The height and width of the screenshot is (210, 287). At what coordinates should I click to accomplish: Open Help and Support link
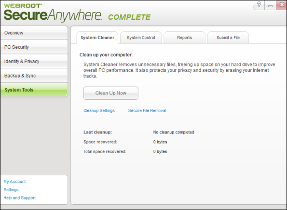(x=20, y=198)
